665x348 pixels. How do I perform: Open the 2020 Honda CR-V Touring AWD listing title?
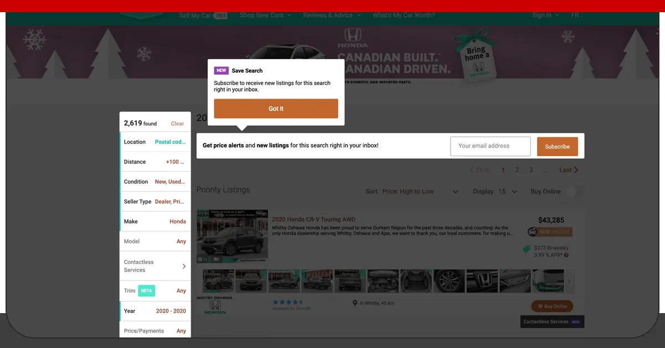point(313,219)
